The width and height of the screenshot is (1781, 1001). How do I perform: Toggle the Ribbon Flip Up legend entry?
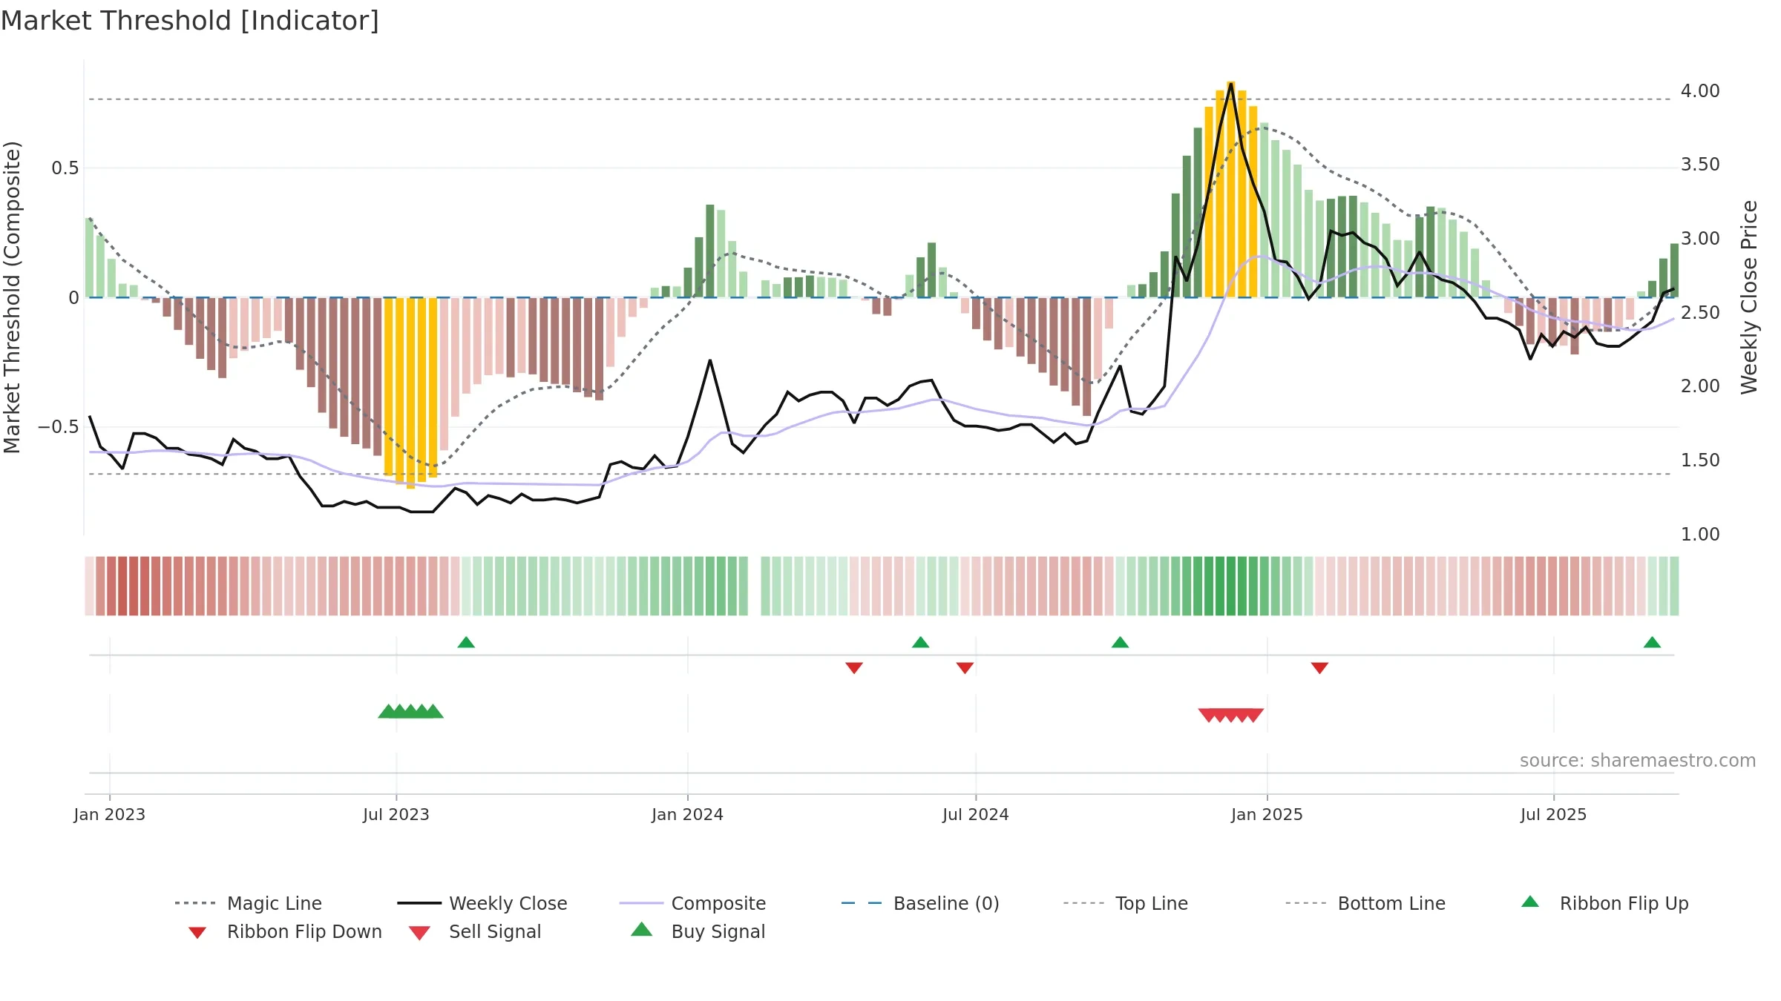(1604, 903)
